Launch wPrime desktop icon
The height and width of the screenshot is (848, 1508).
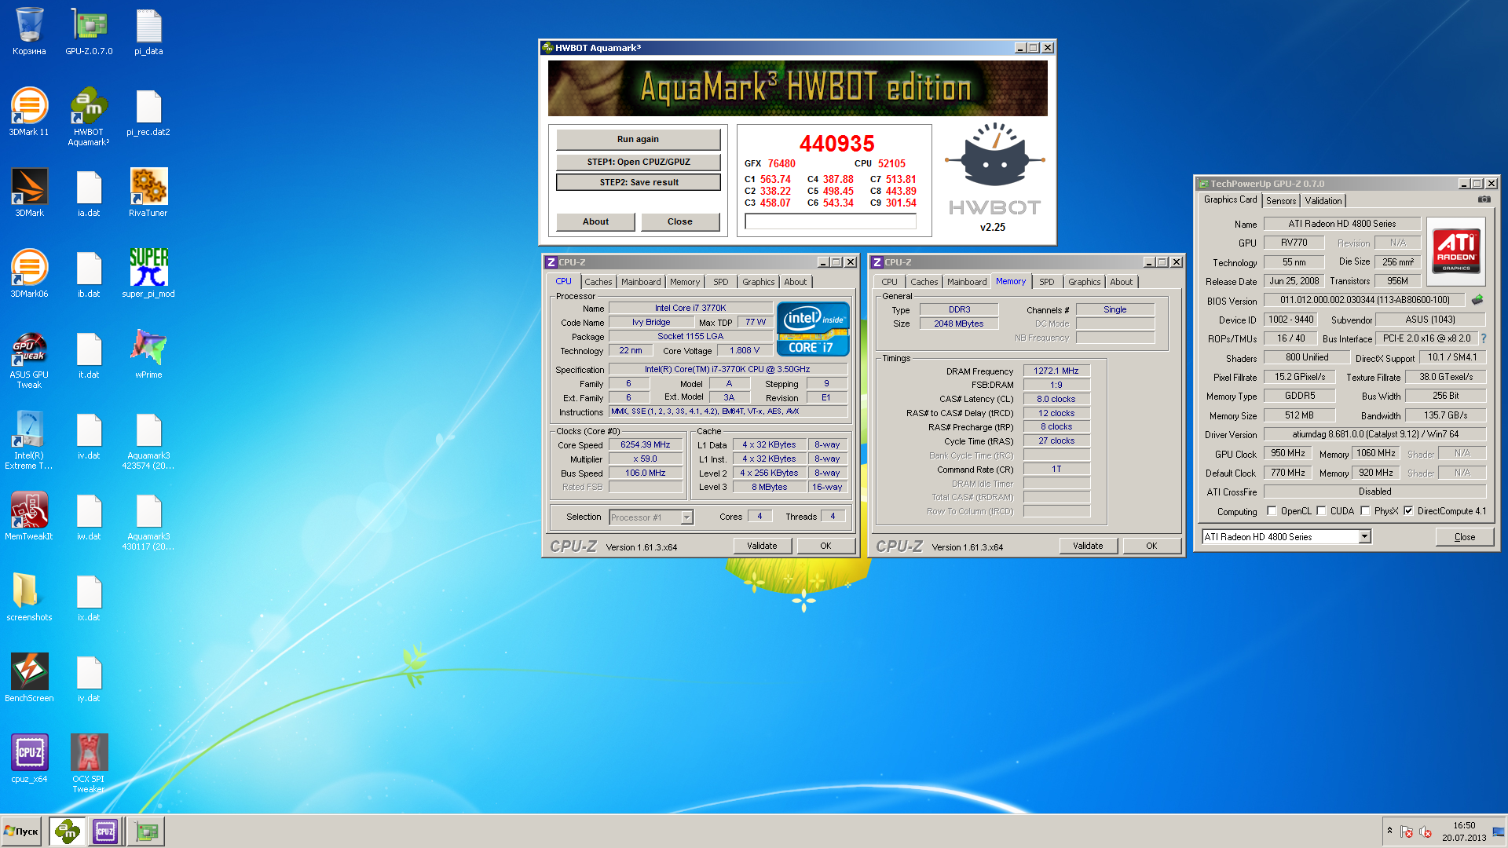pos(148,355)
